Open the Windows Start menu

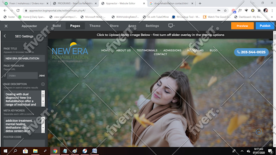5,151
